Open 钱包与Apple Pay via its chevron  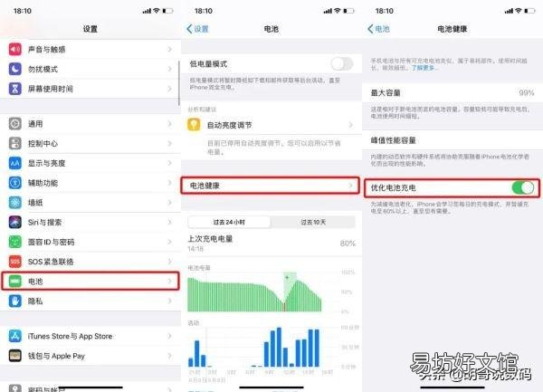tap(170, 356)
